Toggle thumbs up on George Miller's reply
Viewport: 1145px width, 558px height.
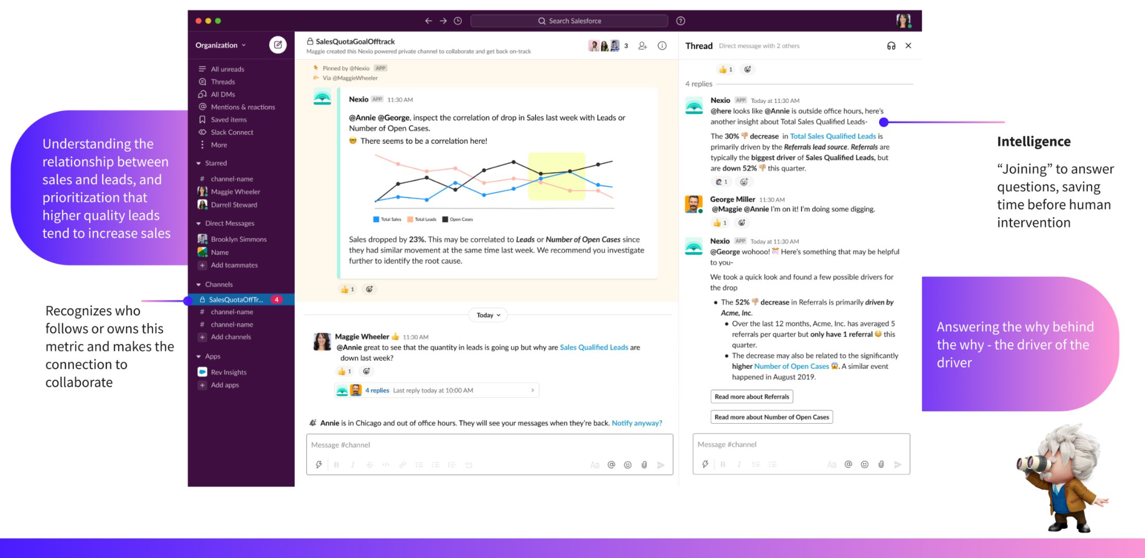pyautogui.click(x=720, y=223)
